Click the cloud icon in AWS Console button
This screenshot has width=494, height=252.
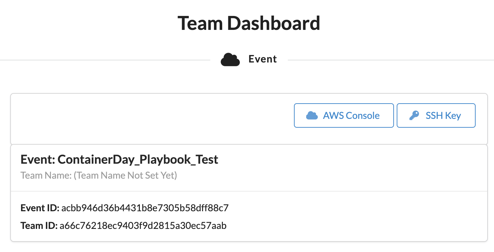[312, 115]
